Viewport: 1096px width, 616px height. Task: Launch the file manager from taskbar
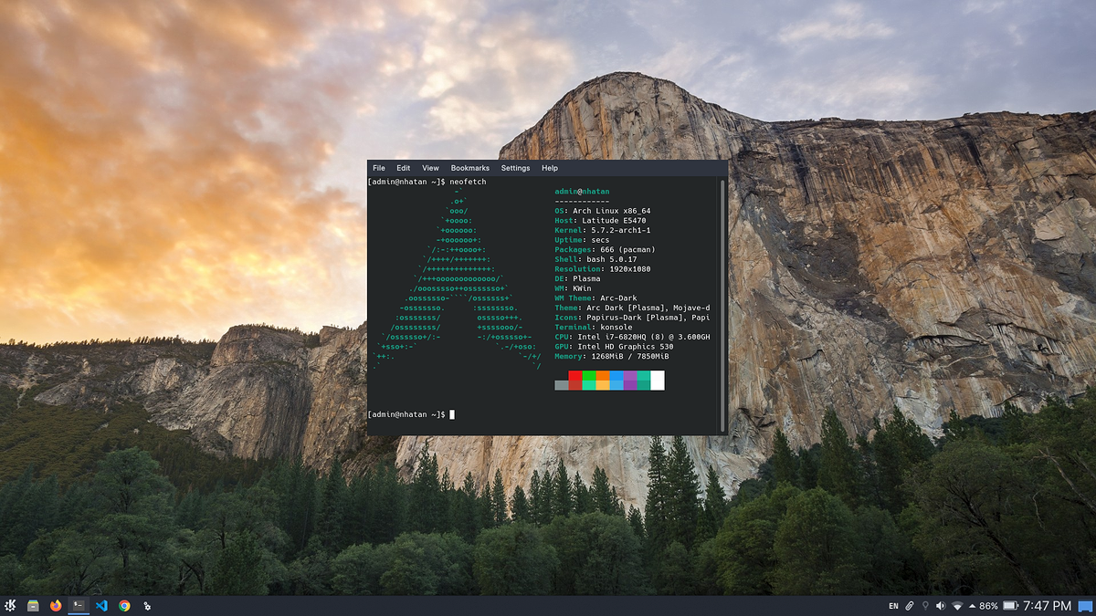tap(33, 605)
